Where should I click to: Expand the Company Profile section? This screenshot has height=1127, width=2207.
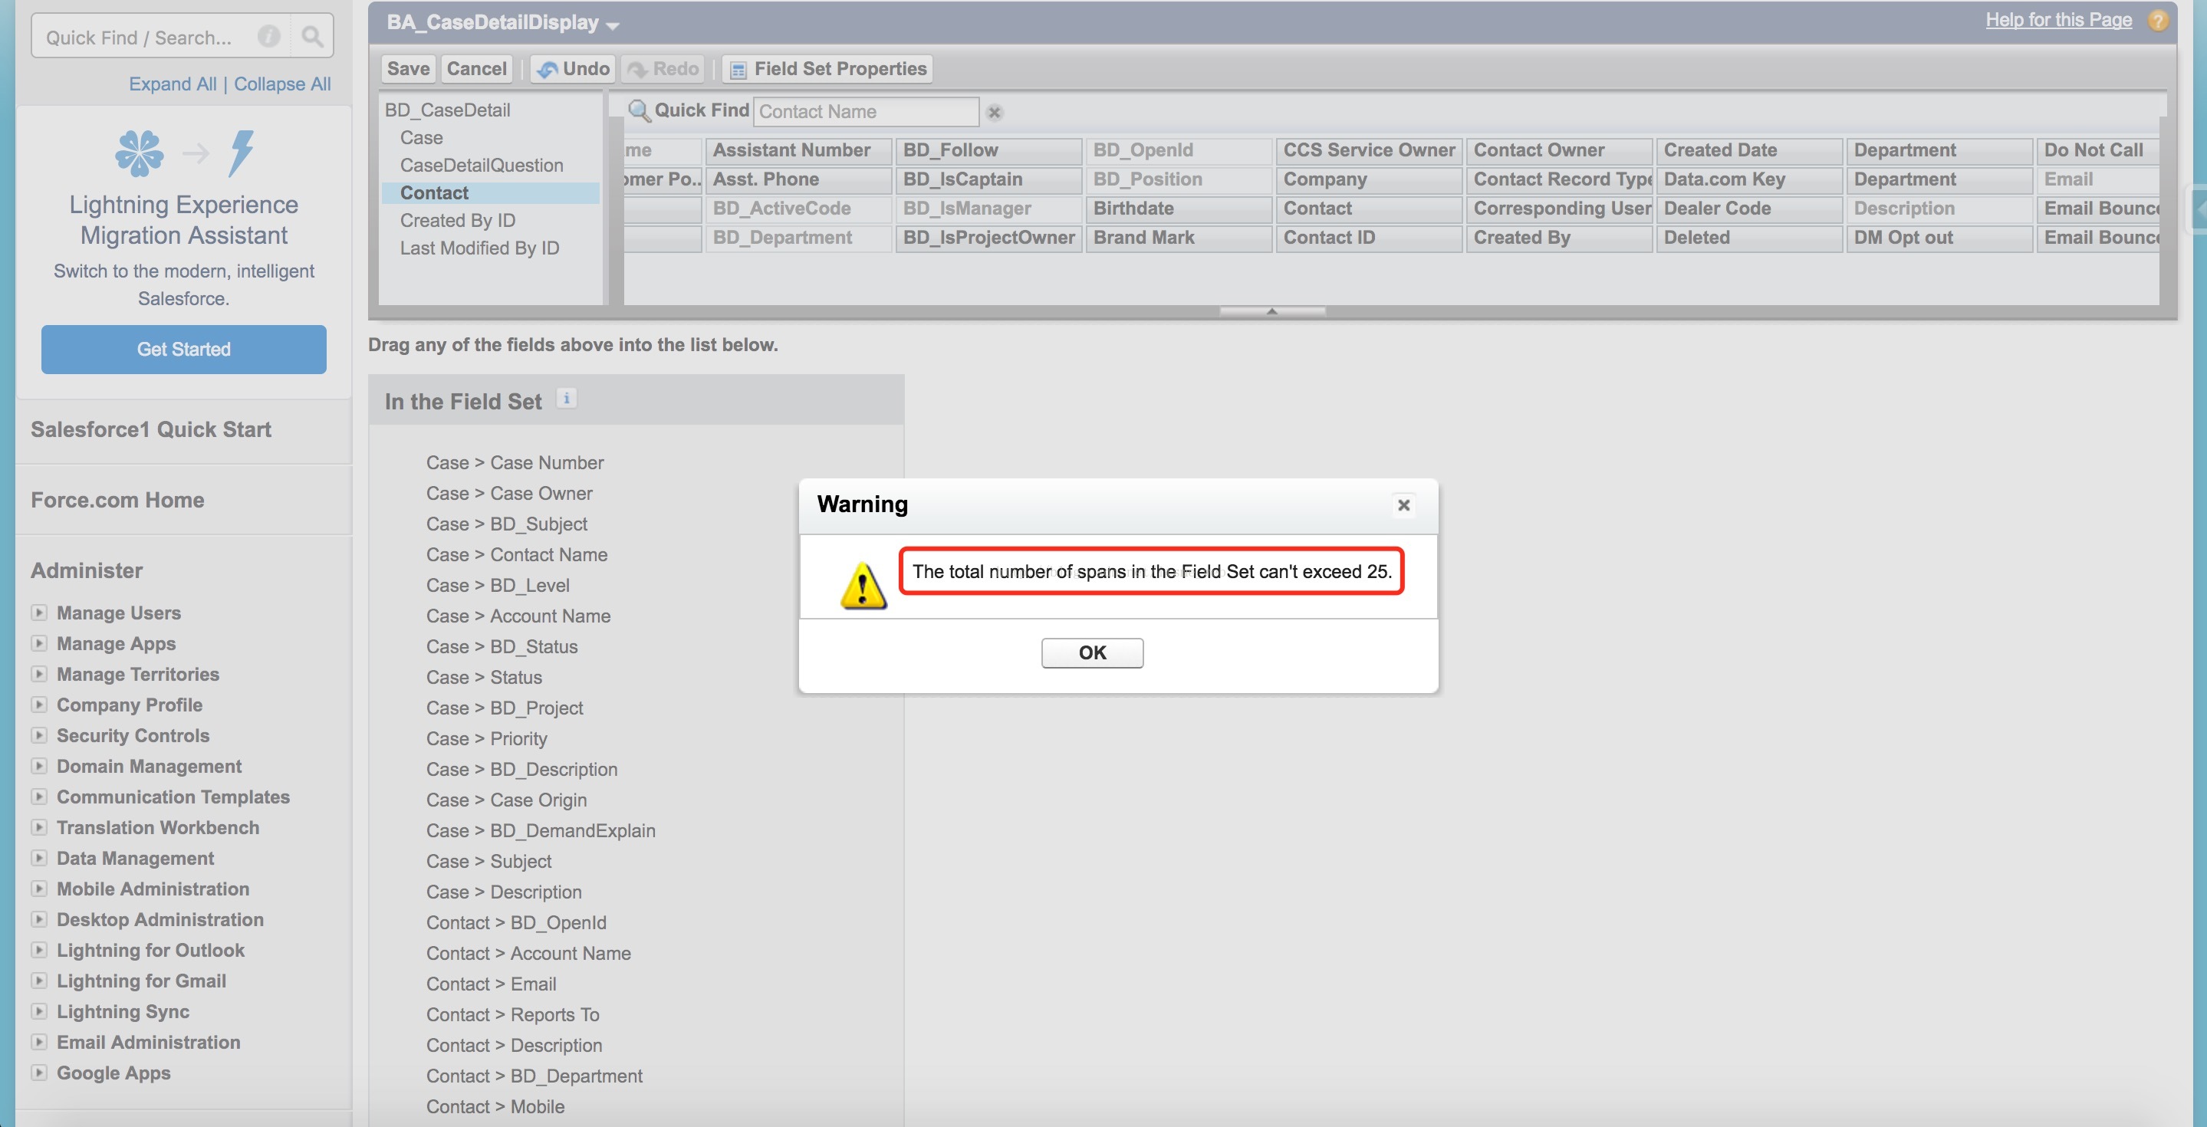(39, 705)
